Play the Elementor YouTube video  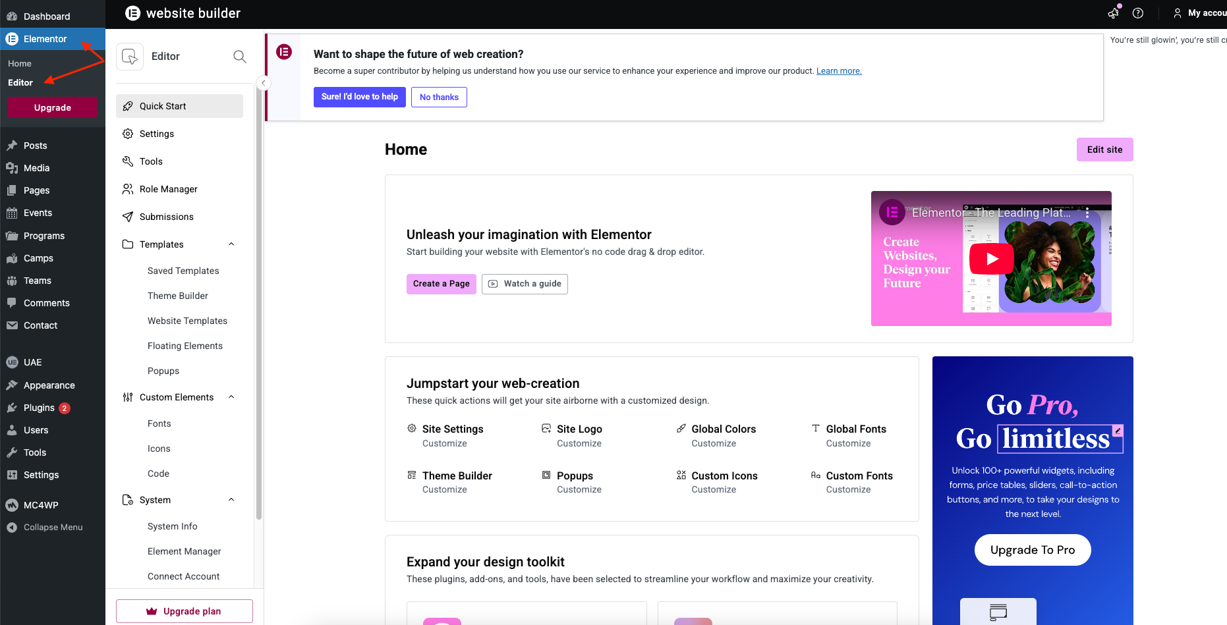pos(991,259)
